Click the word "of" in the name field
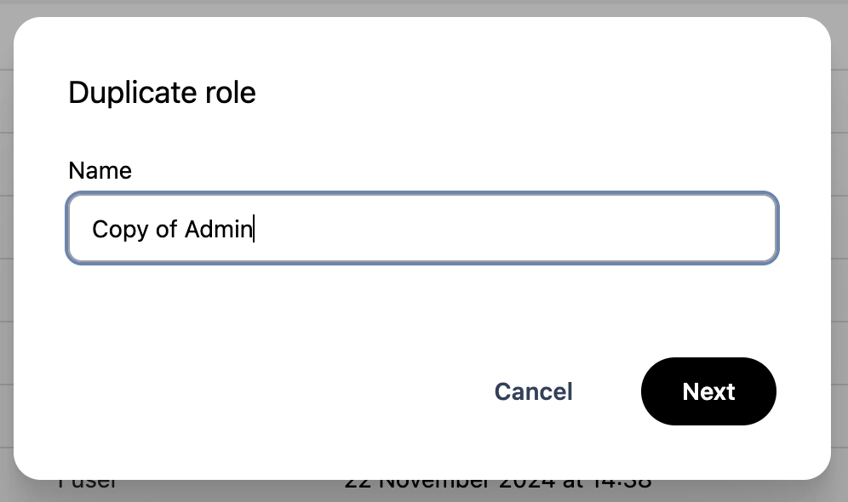 click(166, 229)
